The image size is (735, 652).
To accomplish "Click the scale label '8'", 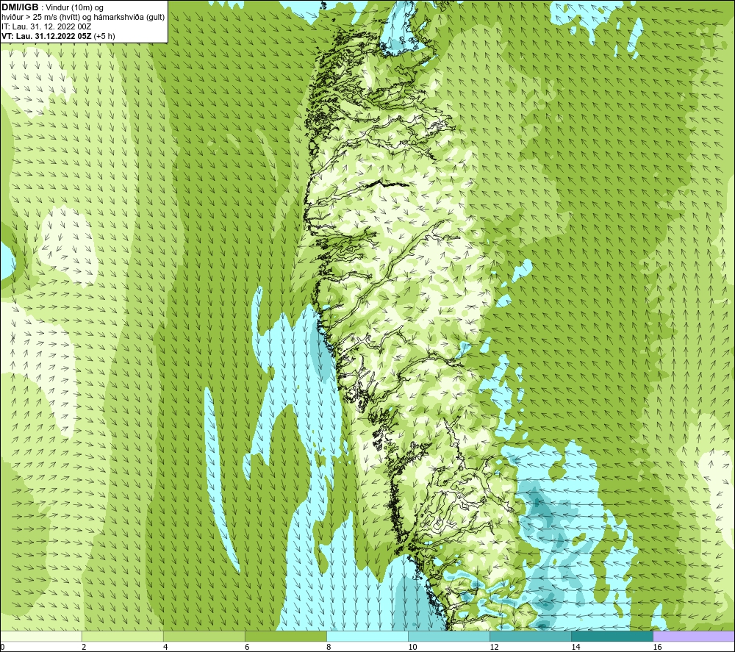I will (x=329, y=647).
